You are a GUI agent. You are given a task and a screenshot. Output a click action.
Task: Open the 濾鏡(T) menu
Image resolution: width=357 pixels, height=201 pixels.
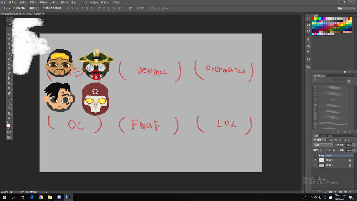pyautogui.click(x=75, y=2)
